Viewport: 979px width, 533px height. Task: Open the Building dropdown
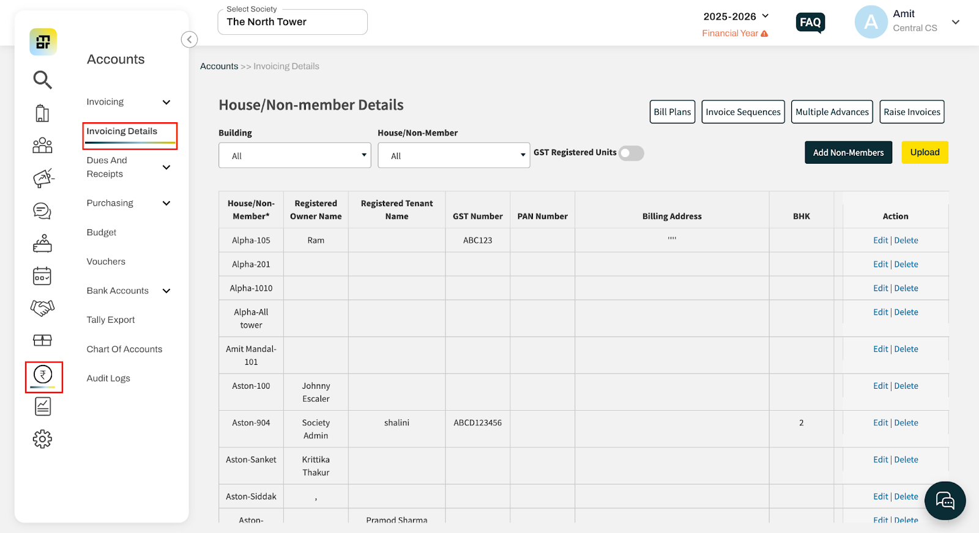pos(295,155)
